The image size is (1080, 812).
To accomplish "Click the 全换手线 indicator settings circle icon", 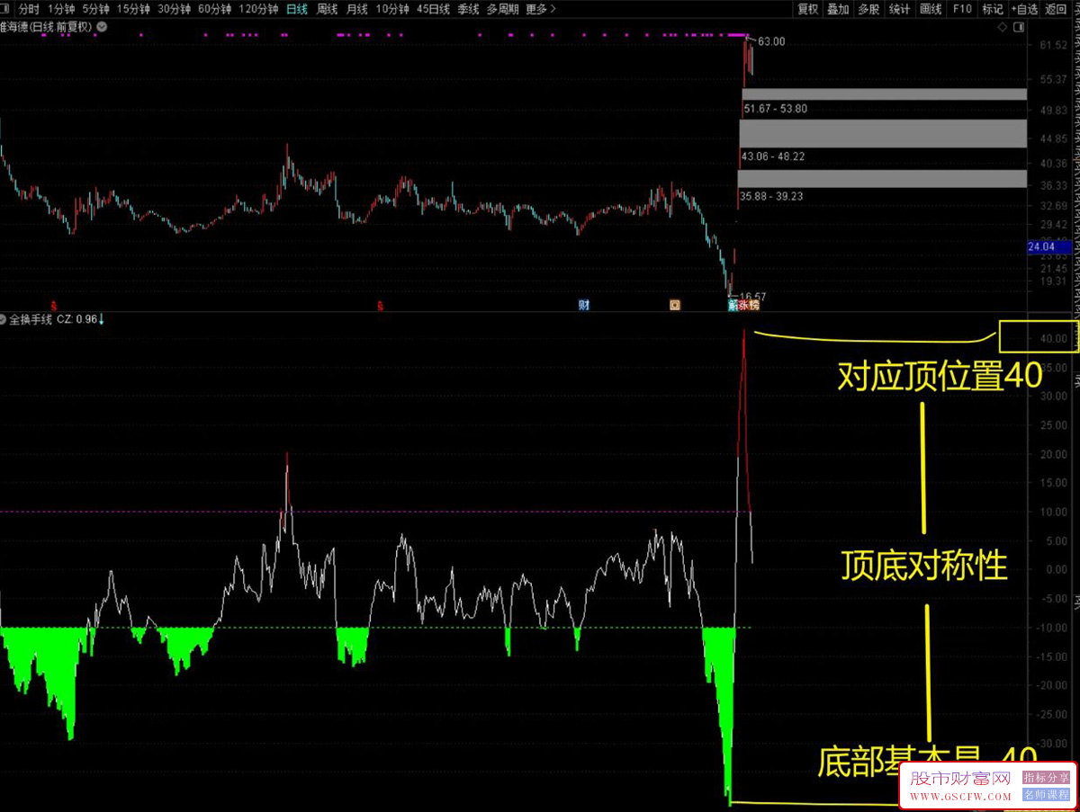I will 4,318.
